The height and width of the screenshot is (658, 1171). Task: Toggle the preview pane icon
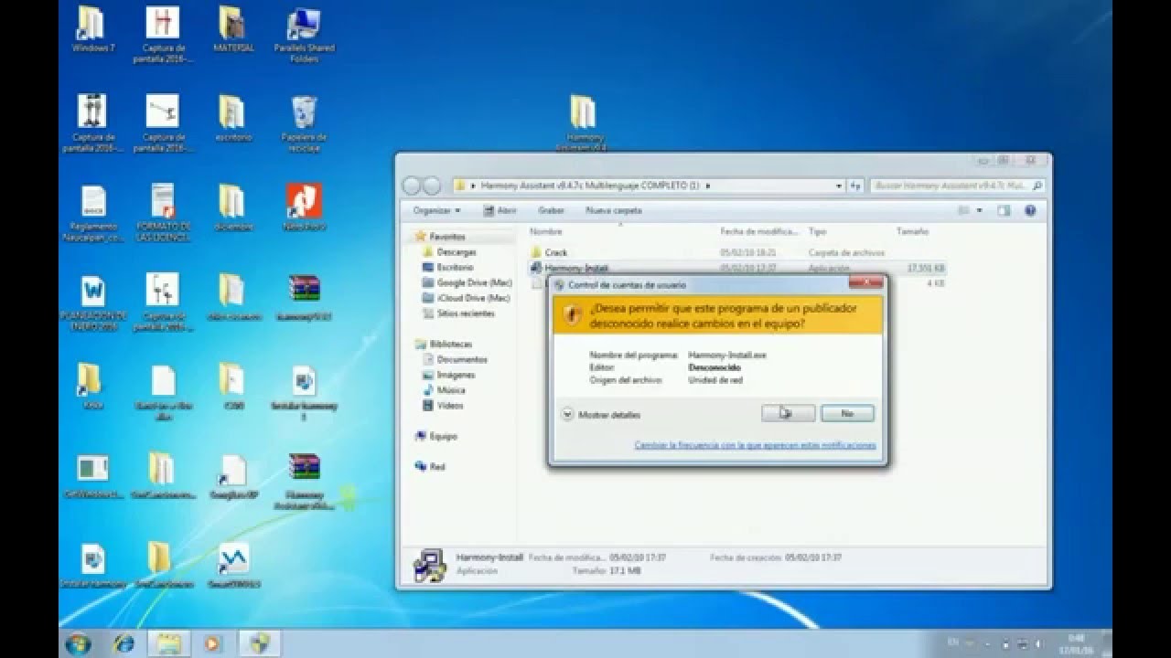(x=1004, y=210)
